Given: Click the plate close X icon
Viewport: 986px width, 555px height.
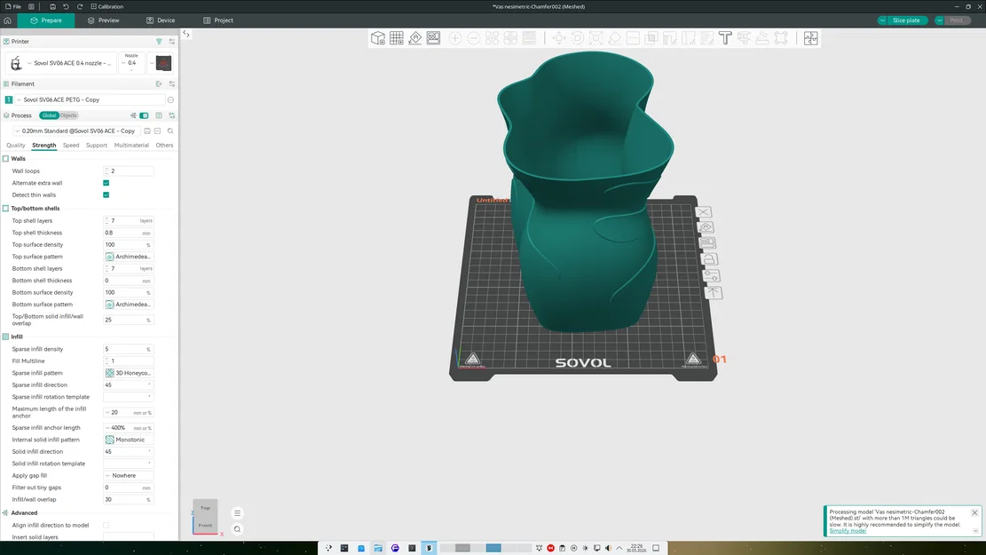Looking at the screenshot, I should [704, 212].
